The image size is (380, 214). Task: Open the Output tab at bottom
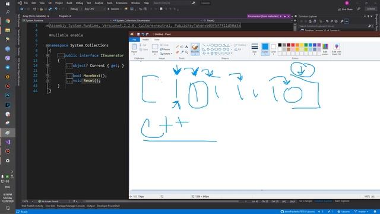[91, 206]
